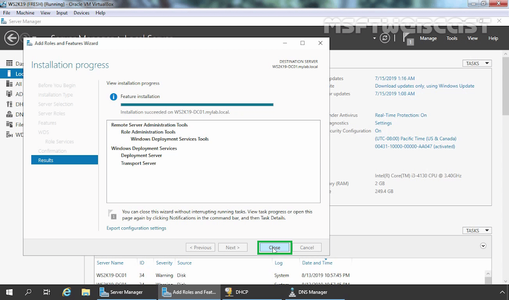
Task: Open Task View from the taskbar
Action: pos(47,292)
